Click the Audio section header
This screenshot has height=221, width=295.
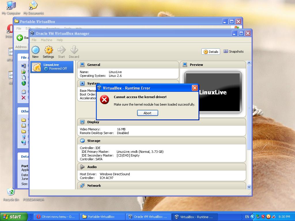[92, 167]
